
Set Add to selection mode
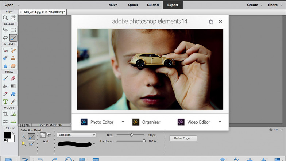tap(43, 135)
